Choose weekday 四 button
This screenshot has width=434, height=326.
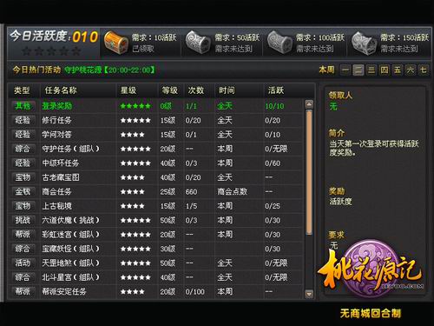coord(385,70)
